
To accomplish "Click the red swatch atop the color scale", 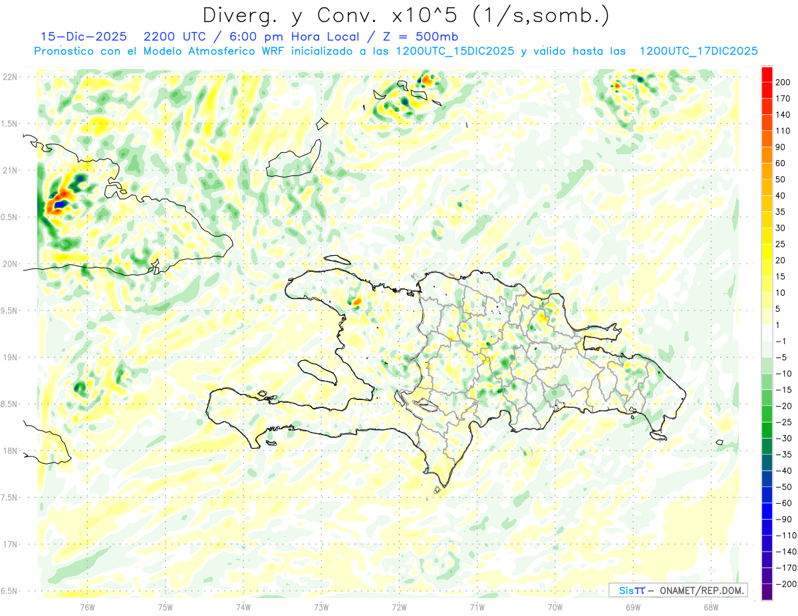I will (x=767, y=74).
